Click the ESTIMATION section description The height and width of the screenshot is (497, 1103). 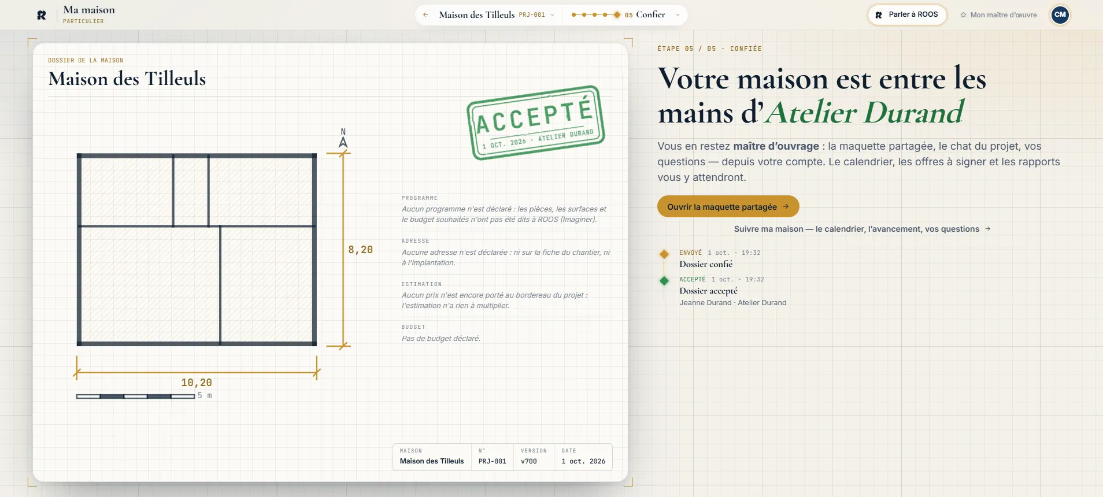click(x=494, y=301)
